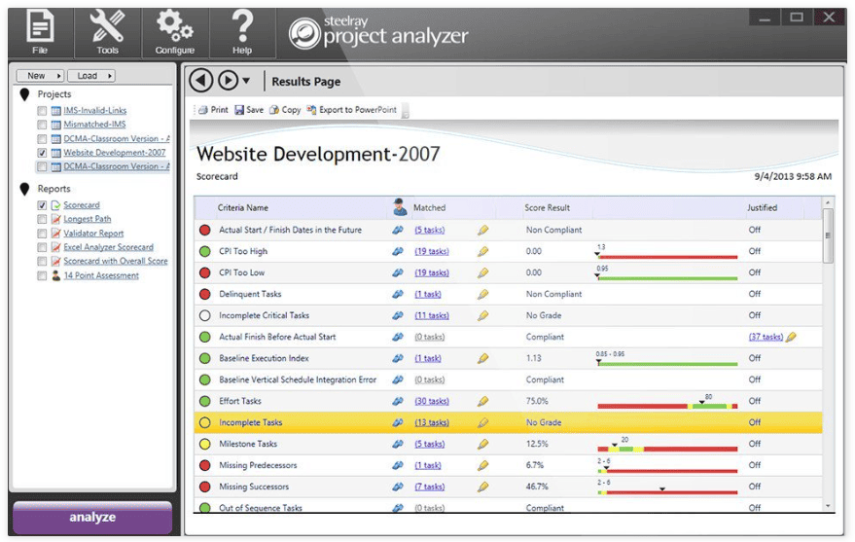Open 7 tasks link for Missing Successors
The image size is (855, 542).
point(430,487)
